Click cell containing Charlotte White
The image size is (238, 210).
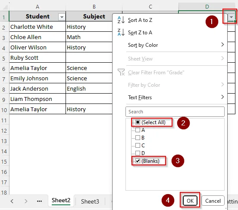(38, 27)
